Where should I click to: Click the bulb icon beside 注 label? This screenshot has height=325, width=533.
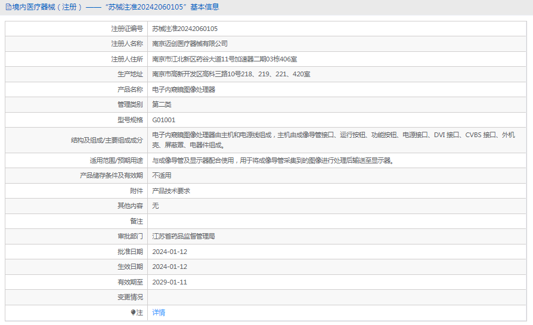coord(133,312)
